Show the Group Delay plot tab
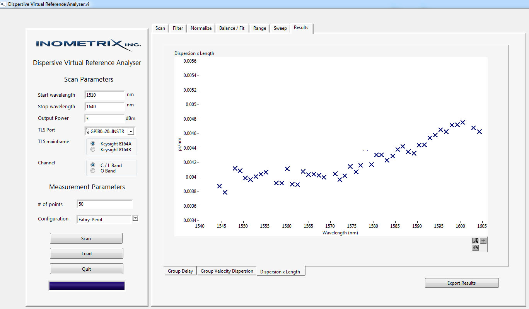This screenshot has width=529, height=309. pos(180,271)
